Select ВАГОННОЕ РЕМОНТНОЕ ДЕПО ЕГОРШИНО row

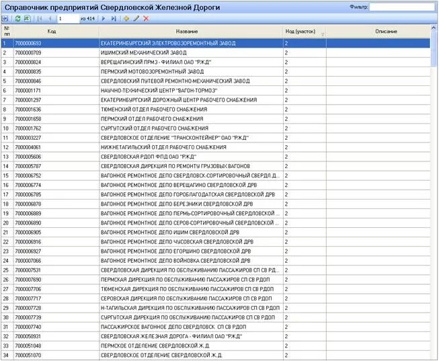click(x=216, y=251)
